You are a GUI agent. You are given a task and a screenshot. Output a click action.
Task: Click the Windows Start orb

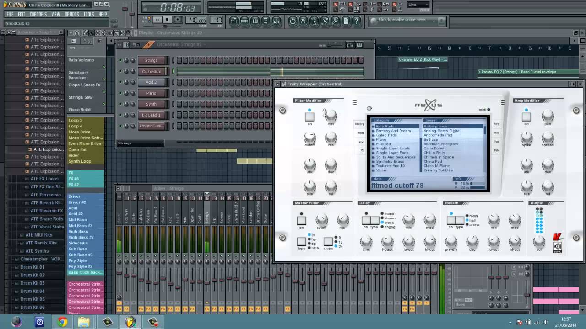click(17, 322)
